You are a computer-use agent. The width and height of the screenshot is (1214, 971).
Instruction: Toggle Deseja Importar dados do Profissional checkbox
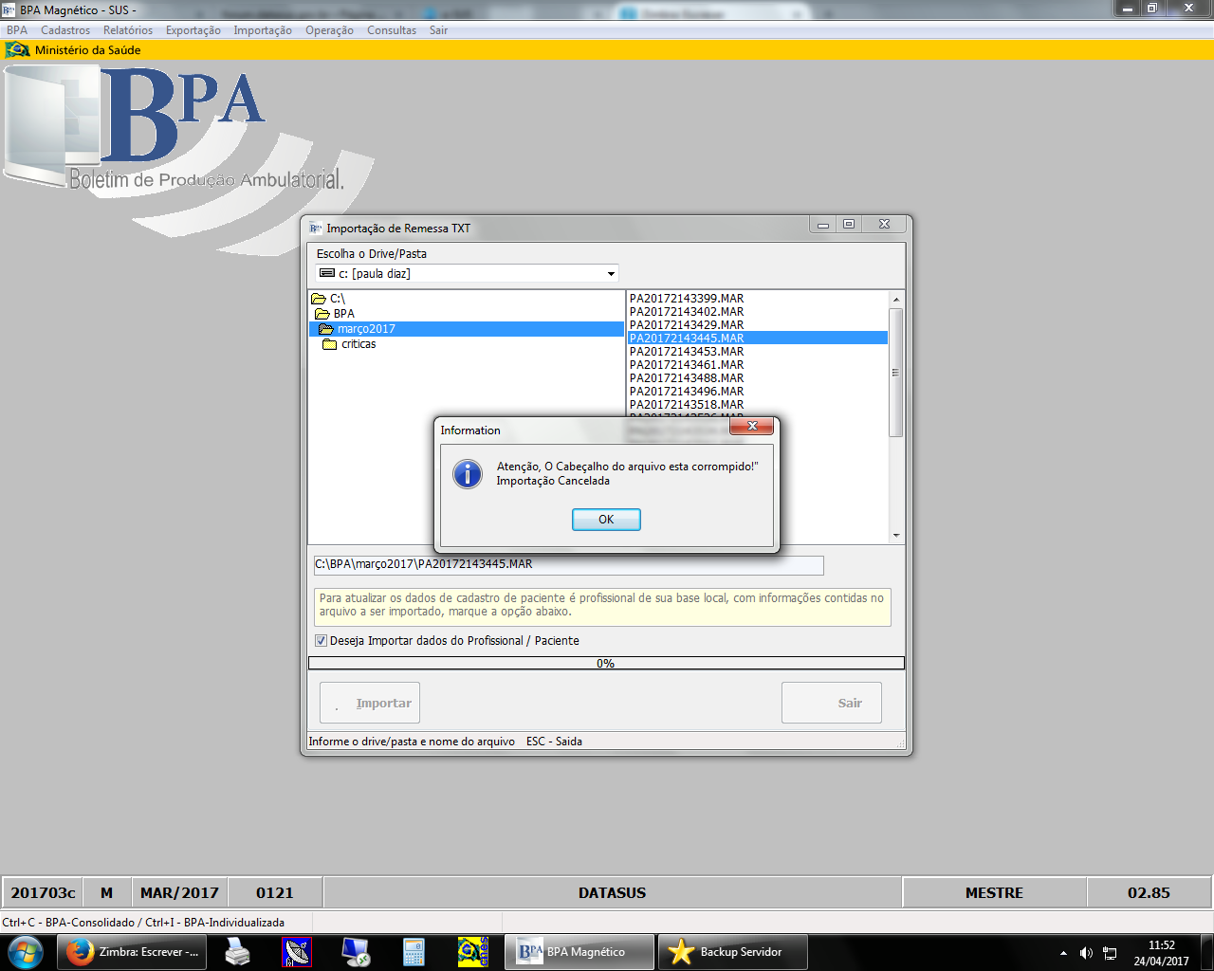(321, 641)
